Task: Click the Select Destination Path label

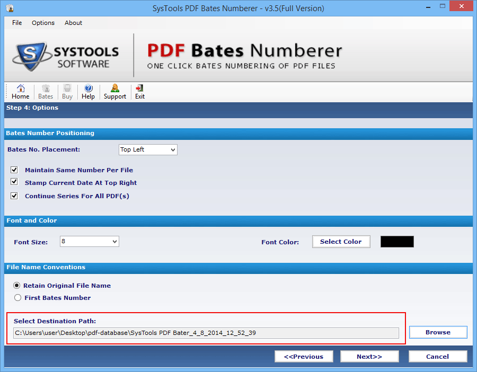Action: point(55,321)
